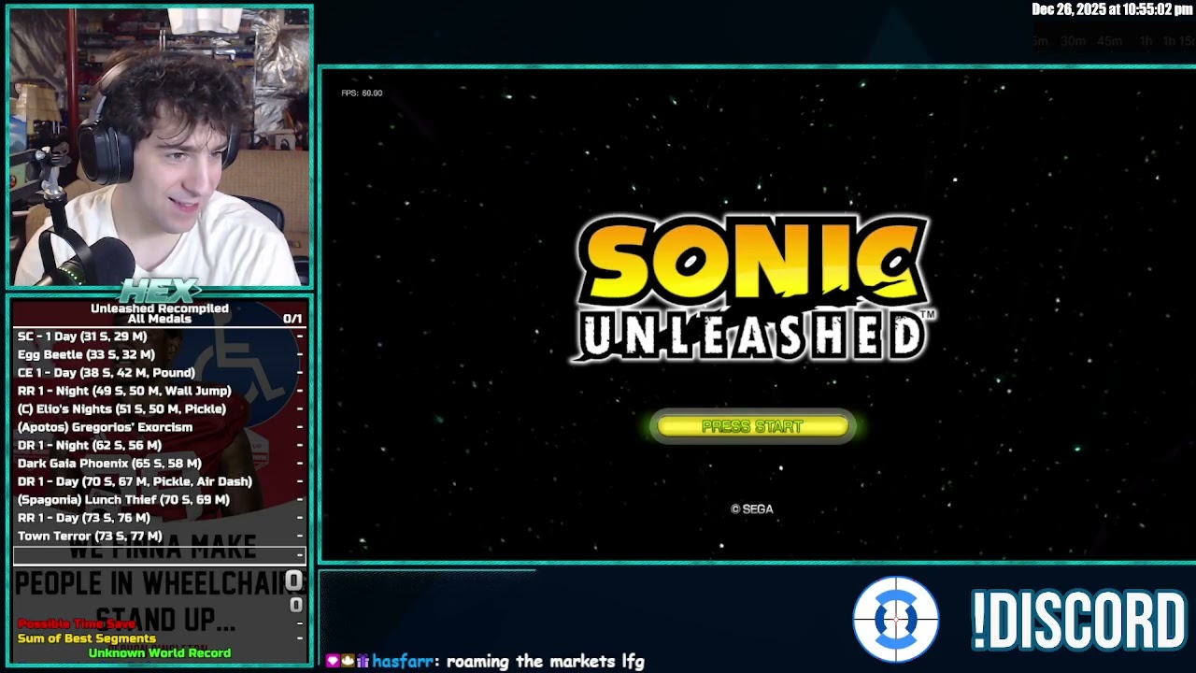Select the 'Dark Gaia Phoenix' split

point(160,464)
